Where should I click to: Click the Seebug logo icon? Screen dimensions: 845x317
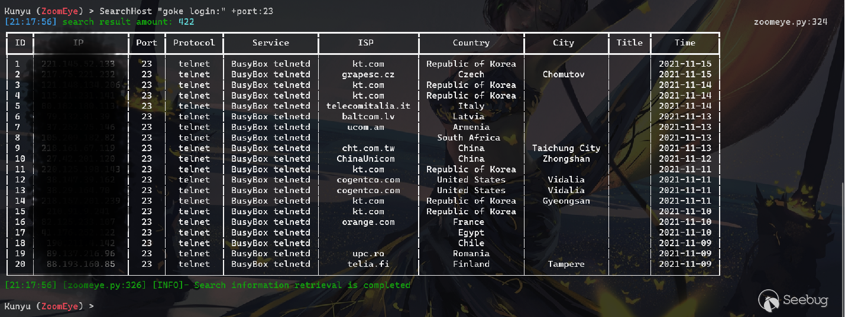pos(769,301)
